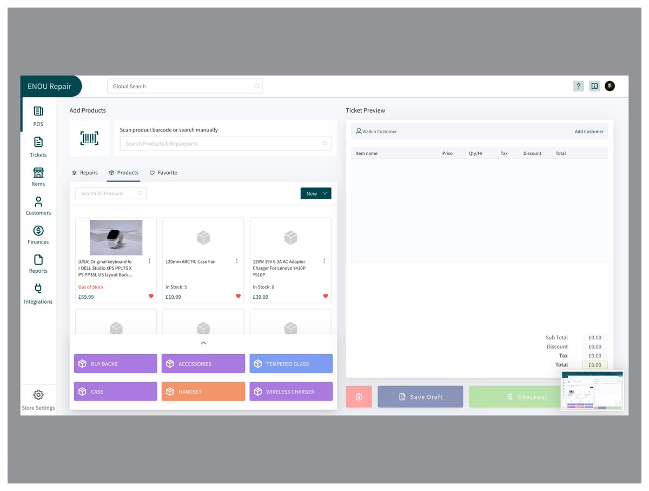
Task: Click the '£39.99' price
Action: 261,297
